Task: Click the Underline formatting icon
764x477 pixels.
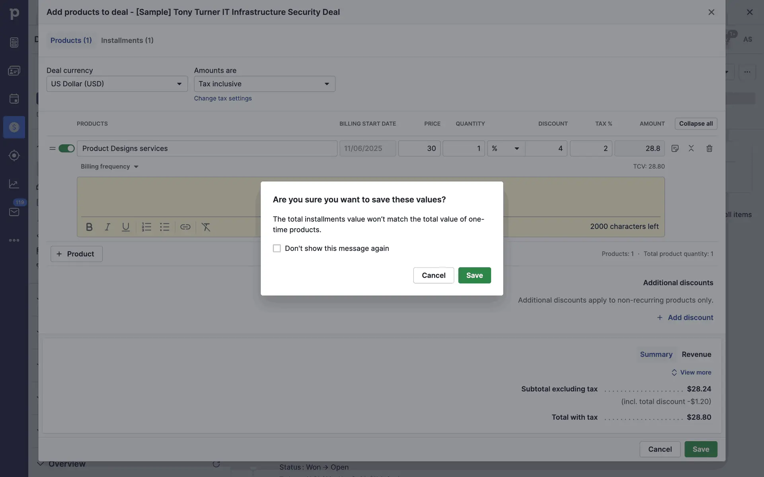Action: tap(126, 227)
